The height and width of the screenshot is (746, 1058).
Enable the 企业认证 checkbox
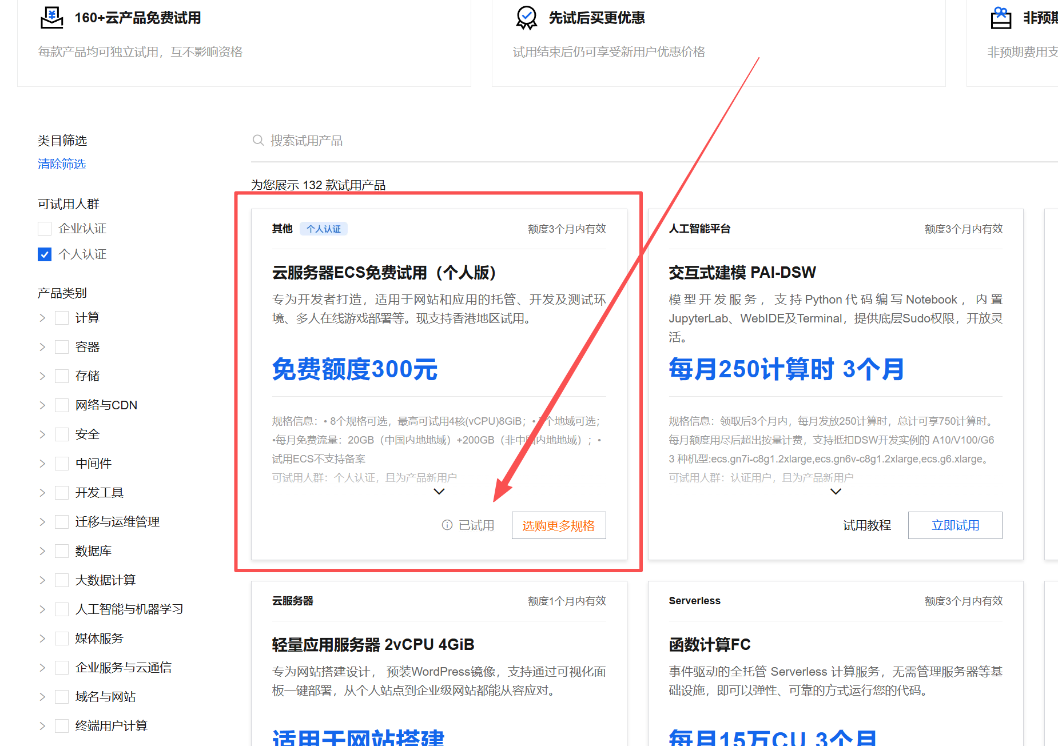click(x=45, y=229)
